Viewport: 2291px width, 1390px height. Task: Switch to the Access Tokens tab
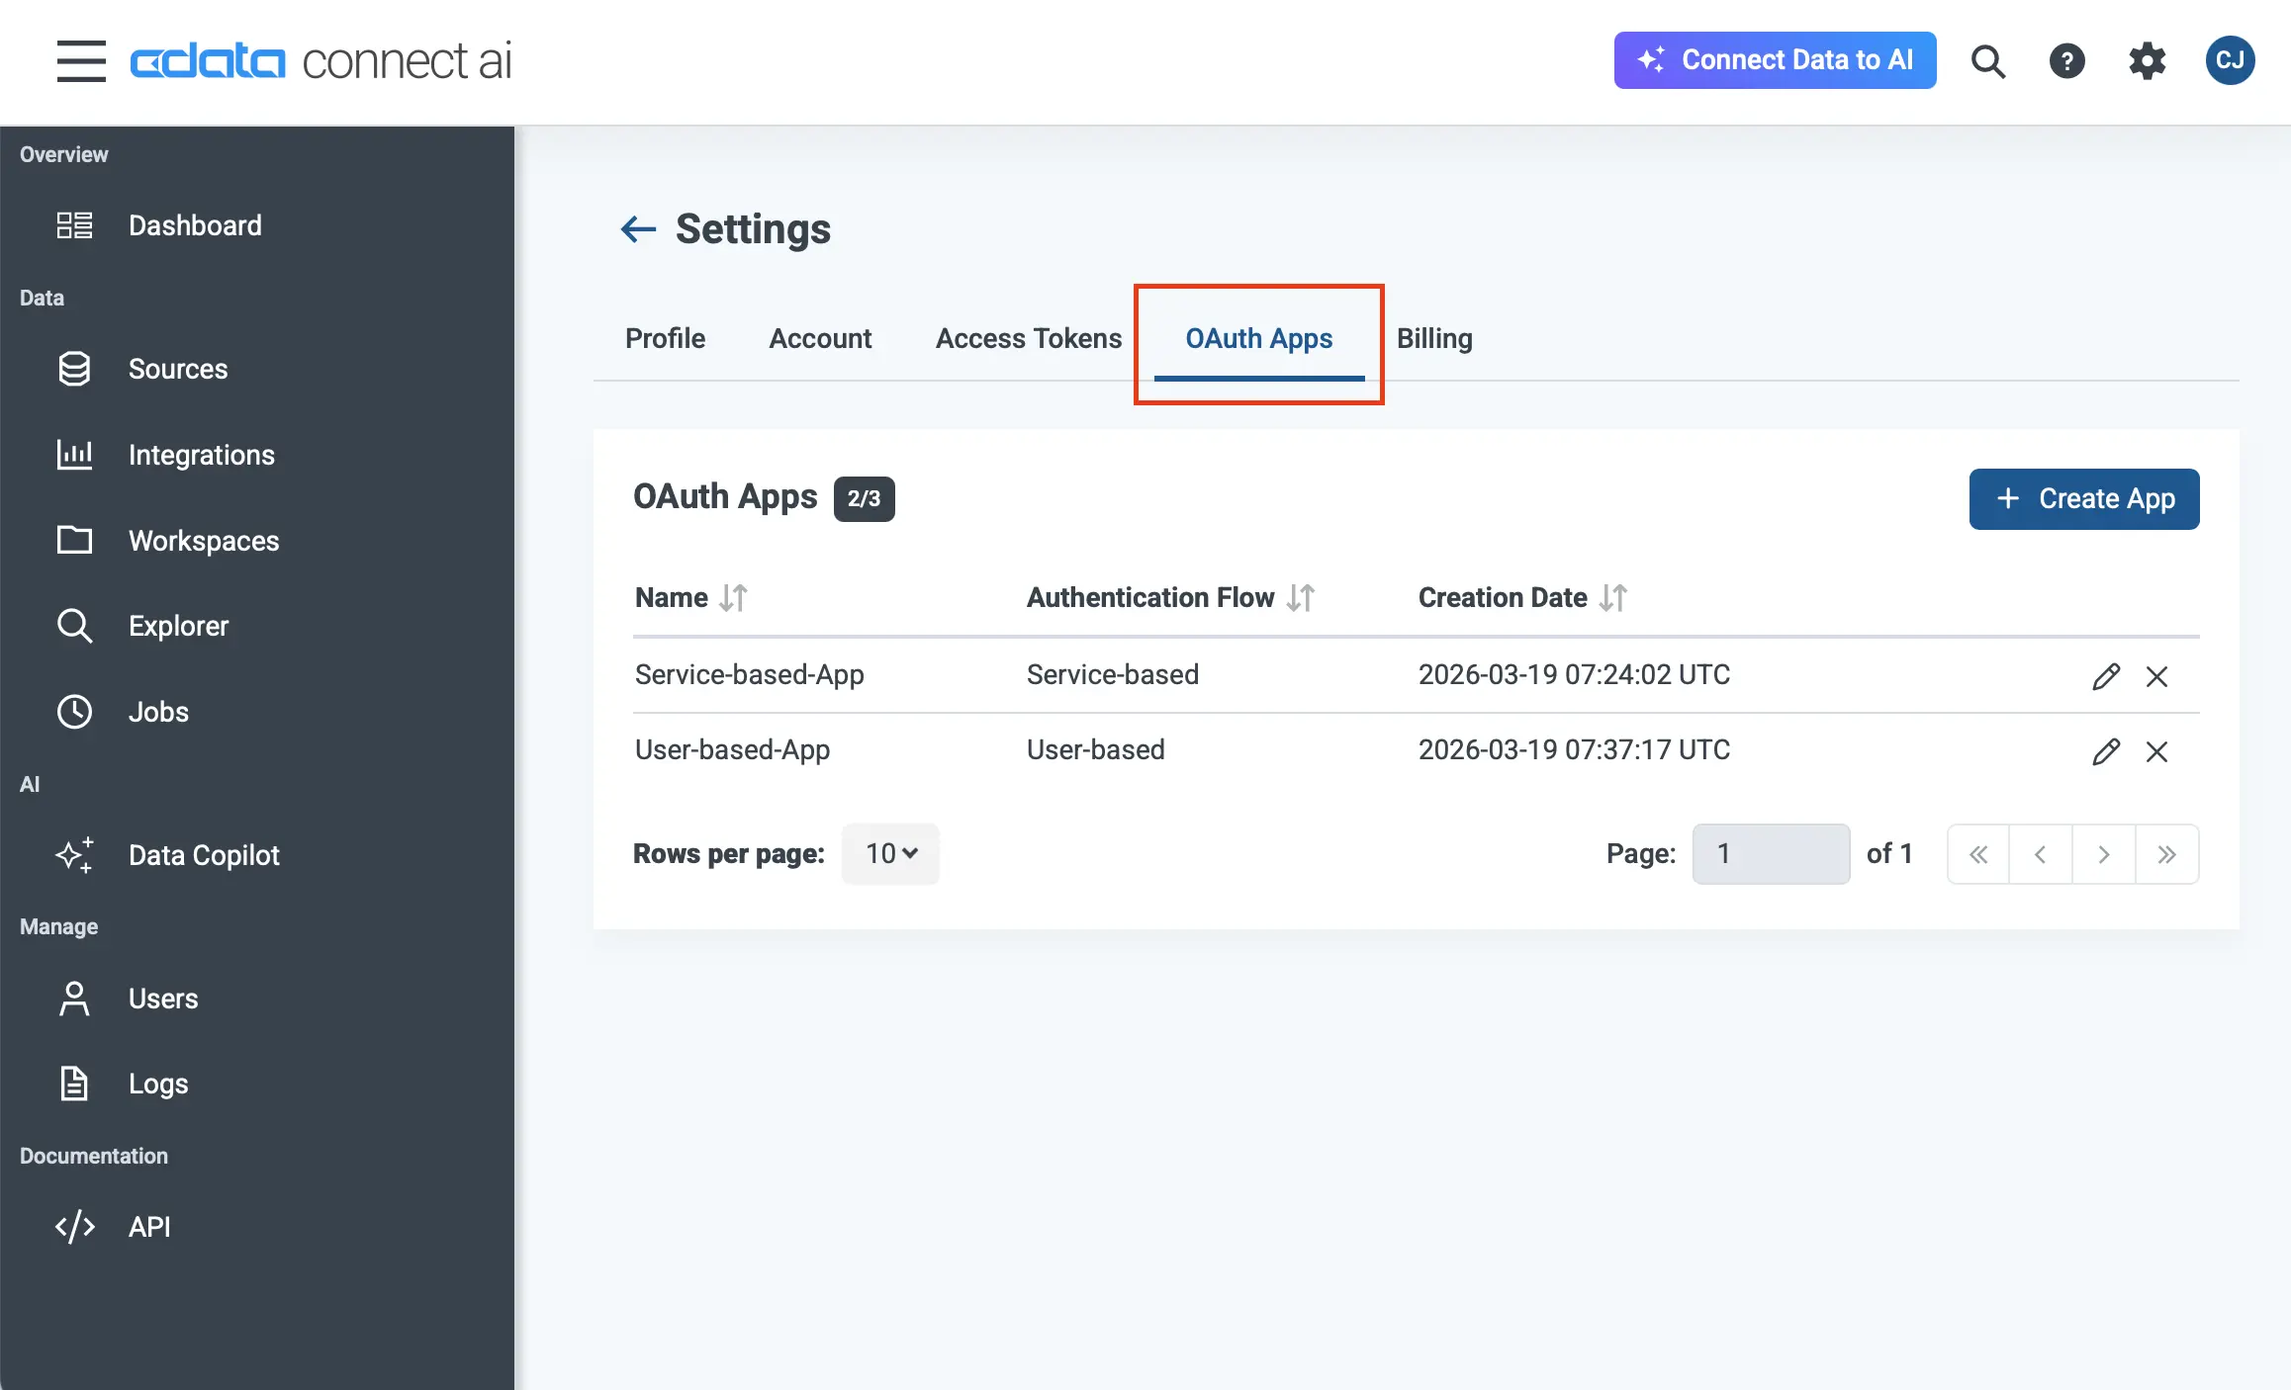1029,339
